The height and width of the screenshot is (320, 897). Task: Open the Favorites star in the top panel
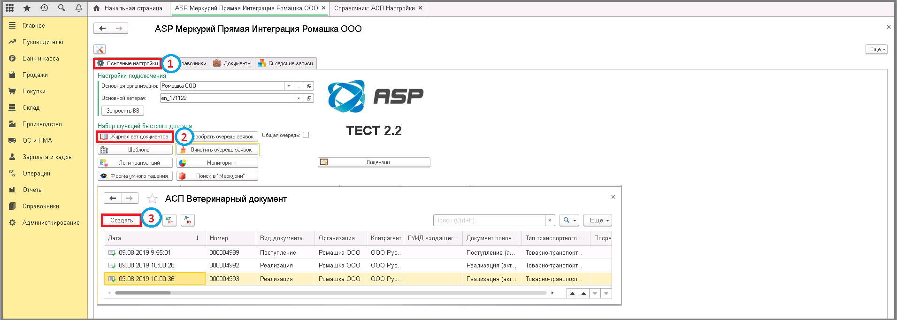pos(27,8)
